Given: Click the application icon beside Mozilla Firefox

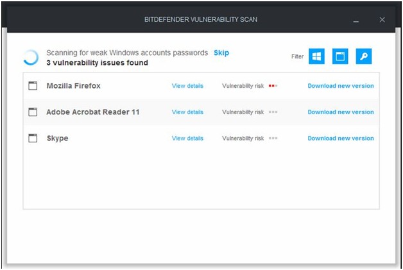Looking at the screenshot, I should coord(33,86).
